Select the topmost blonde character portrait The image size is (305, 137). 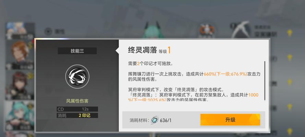tap(20, 31)
